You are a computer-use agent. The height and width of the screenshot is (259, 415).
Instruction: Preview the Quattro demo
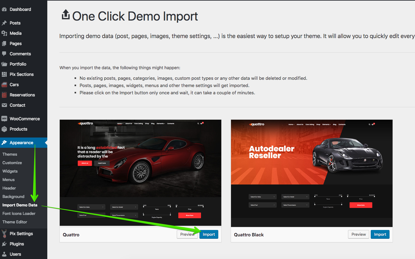[x=187, y=234]
